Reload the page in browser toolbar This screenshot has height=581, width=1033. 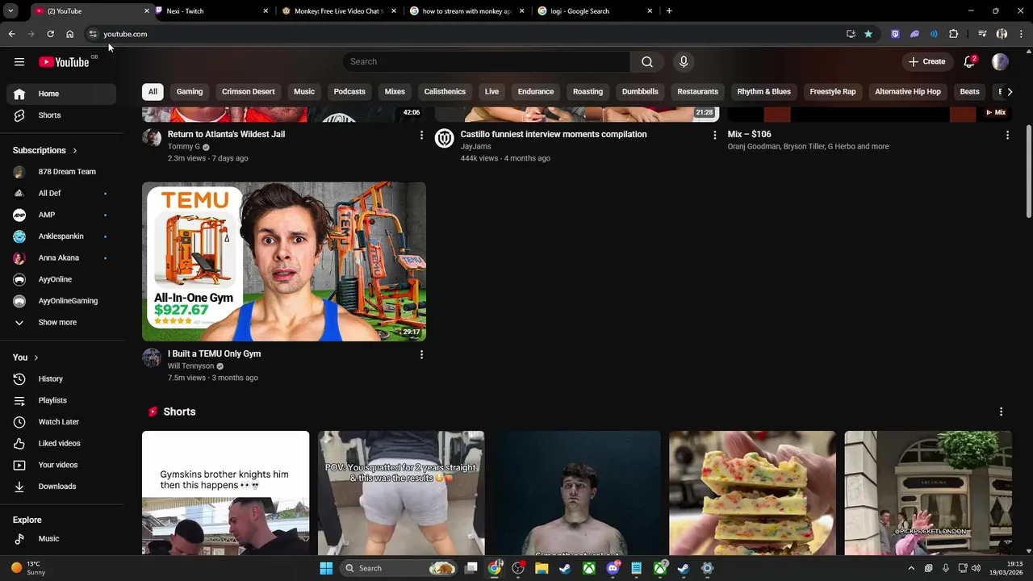point(50,34)
